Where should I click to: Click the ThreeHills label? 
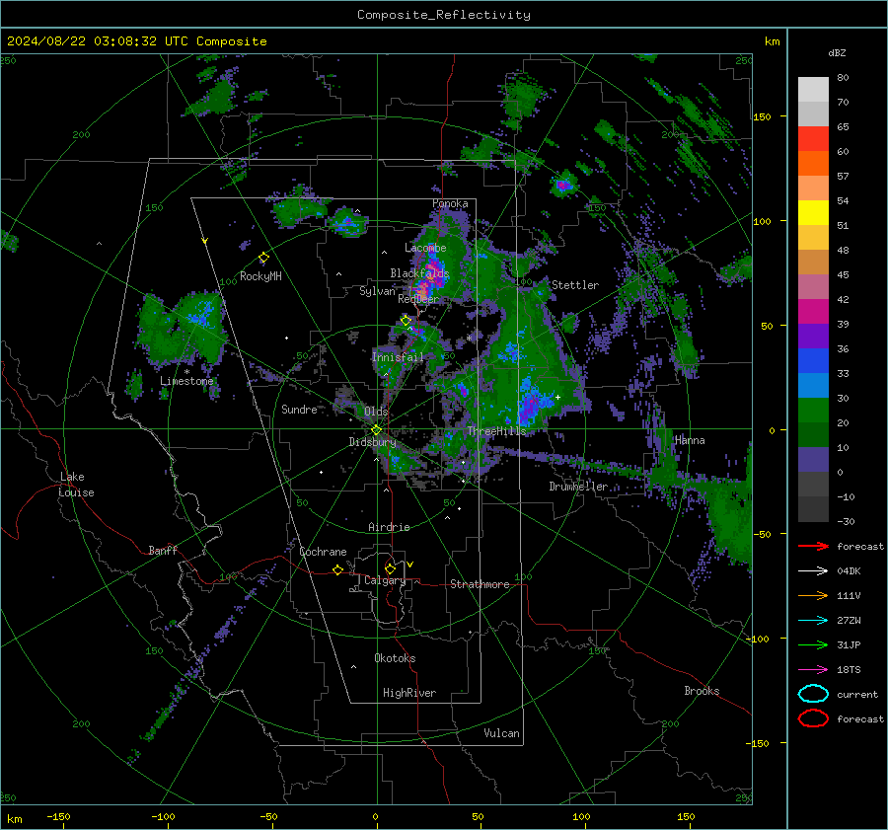pyautogui.click(x=496, y=431)
